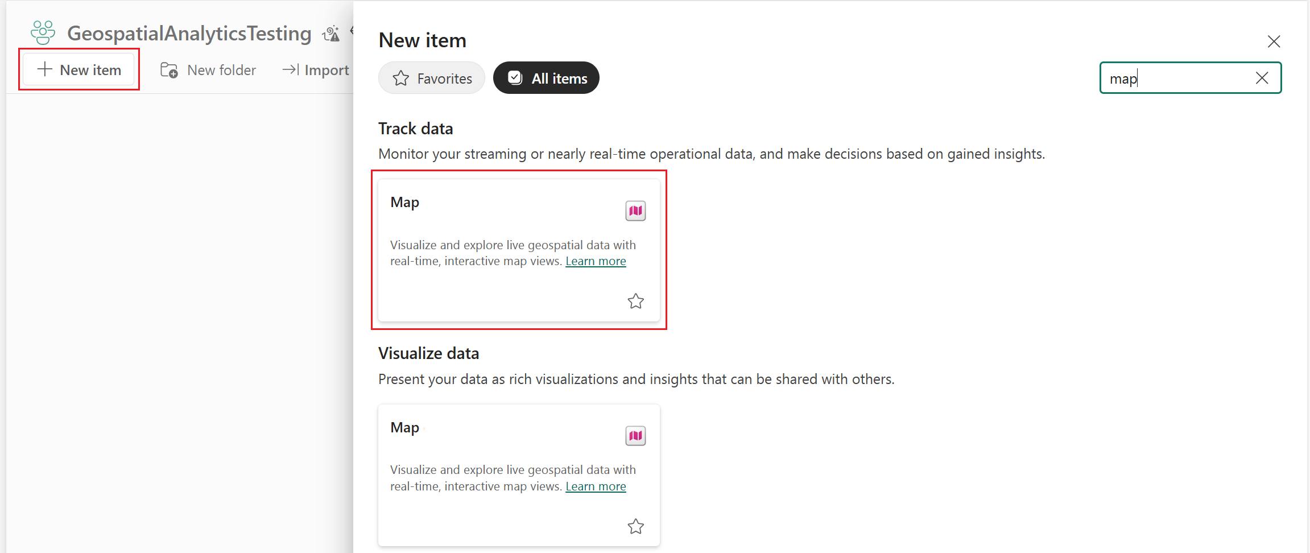Click the Import toolbar option
Screen dimensions: 1310x553
pyautogui.click(x=316, y=70)
